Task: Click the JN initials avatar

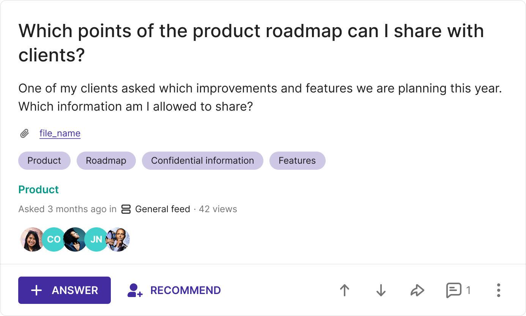Action: (x=96, y=239)
